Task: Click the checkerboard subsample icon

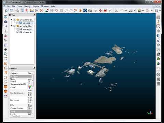Action: 85,11
